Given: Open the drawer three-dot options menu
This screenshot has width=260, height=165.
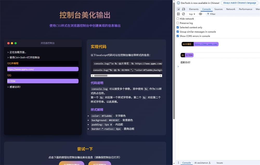Looking at the screenshot, I should point(178,163).
